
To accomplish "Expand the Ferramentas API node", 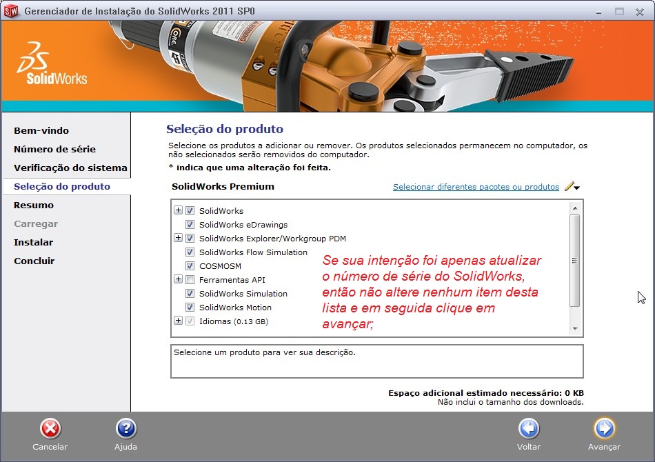I will [178, 279].
